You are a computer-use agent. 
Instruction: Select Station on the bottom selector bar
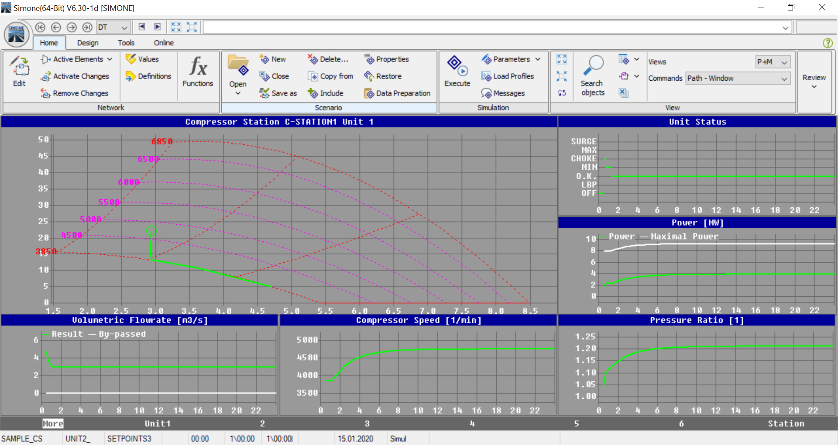[x=786, y=424]
